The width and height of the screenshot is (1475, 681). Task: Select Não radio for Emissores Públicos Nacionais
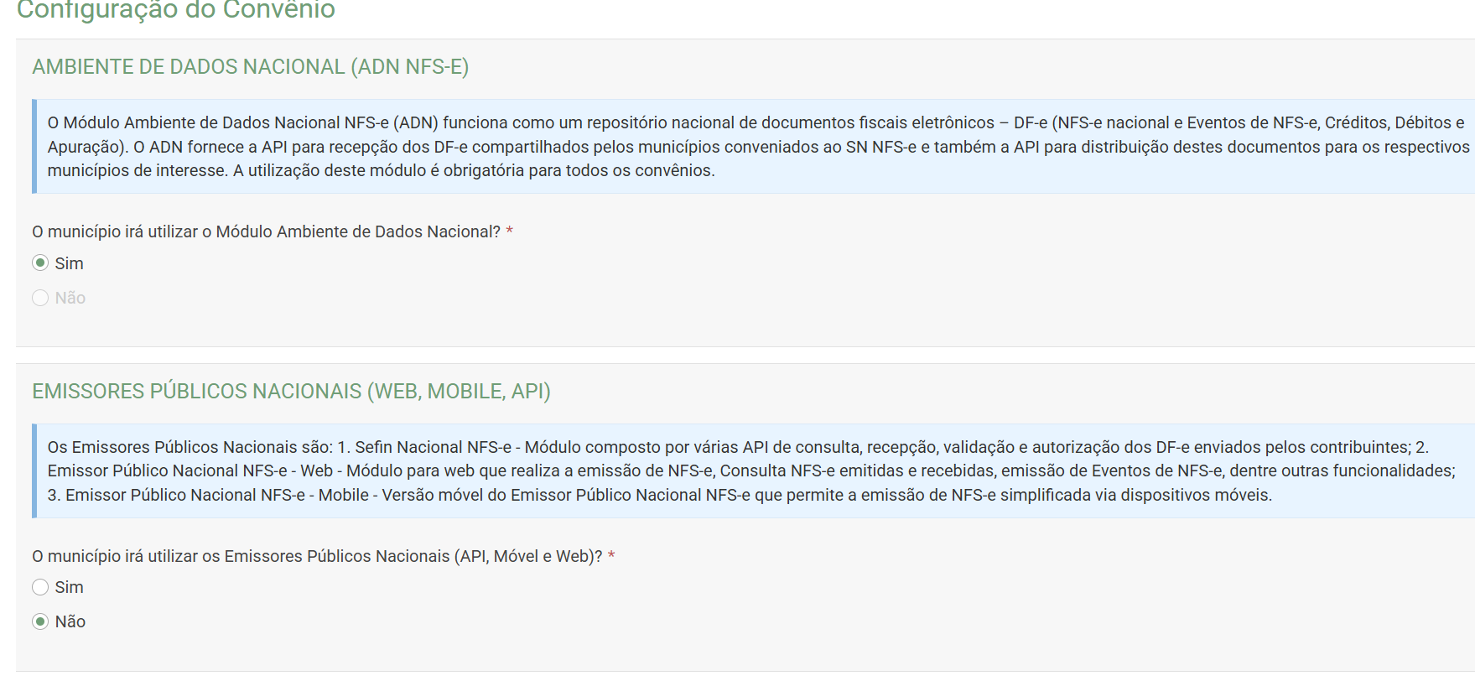(x=40, y=621)
